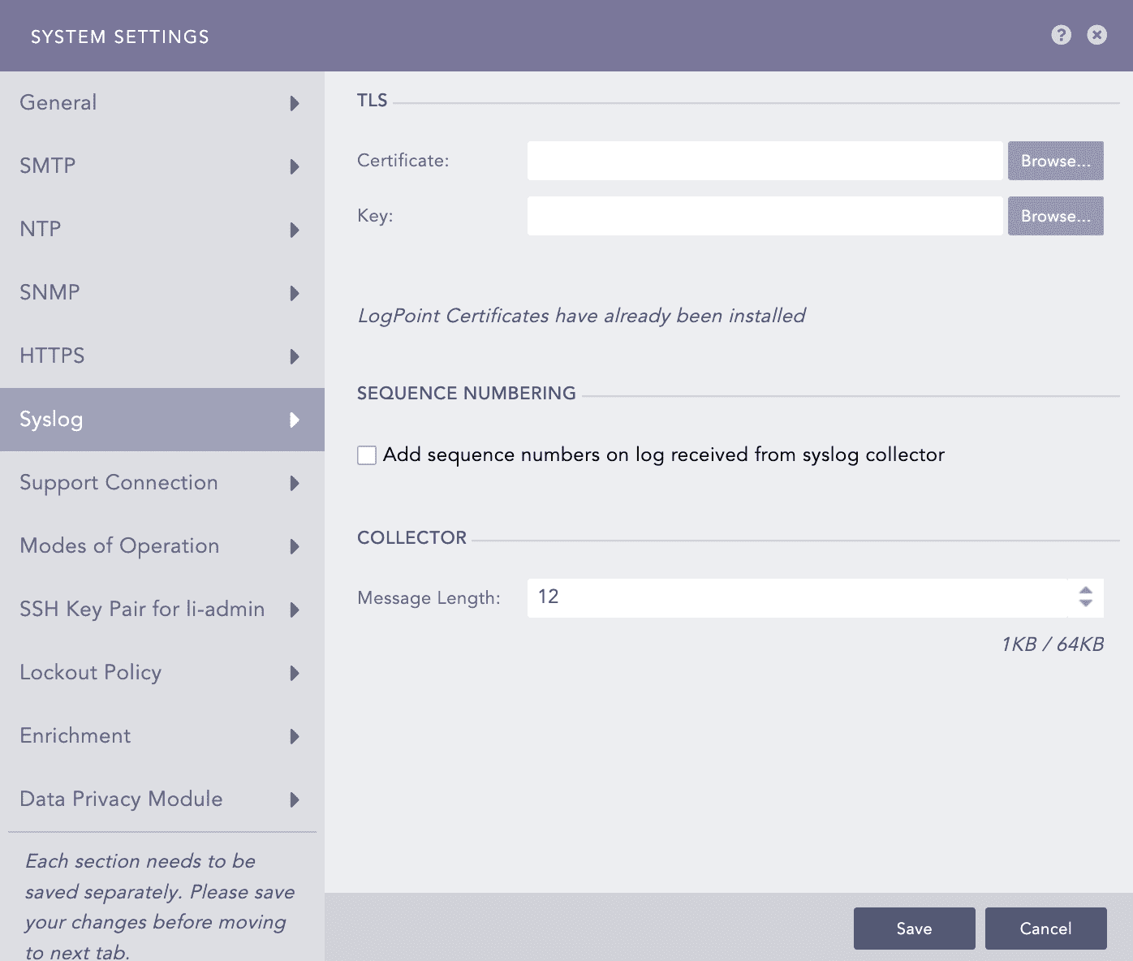Click the arrow beside SNMP

click(295, 293)
